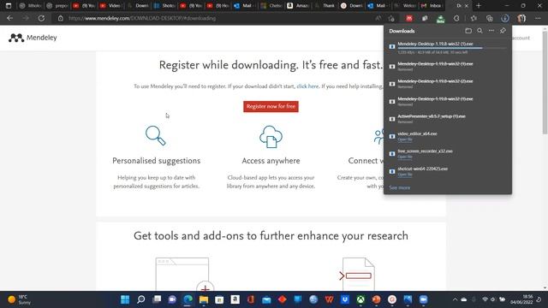
Task: Show hidden system tray icons chevron
Action: [455, 299]
